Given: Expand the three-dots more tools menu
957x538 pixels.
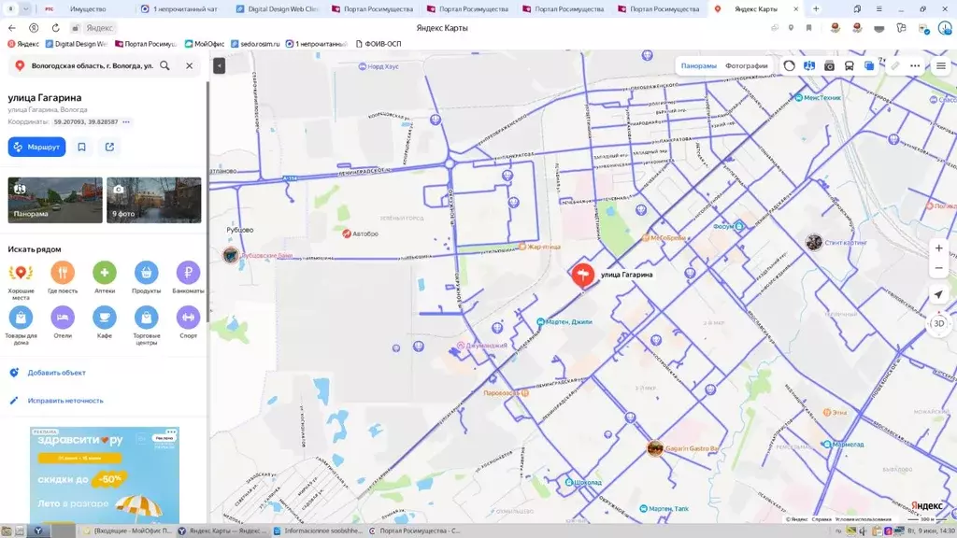Looking at the screenshot, I should (915, 66).
